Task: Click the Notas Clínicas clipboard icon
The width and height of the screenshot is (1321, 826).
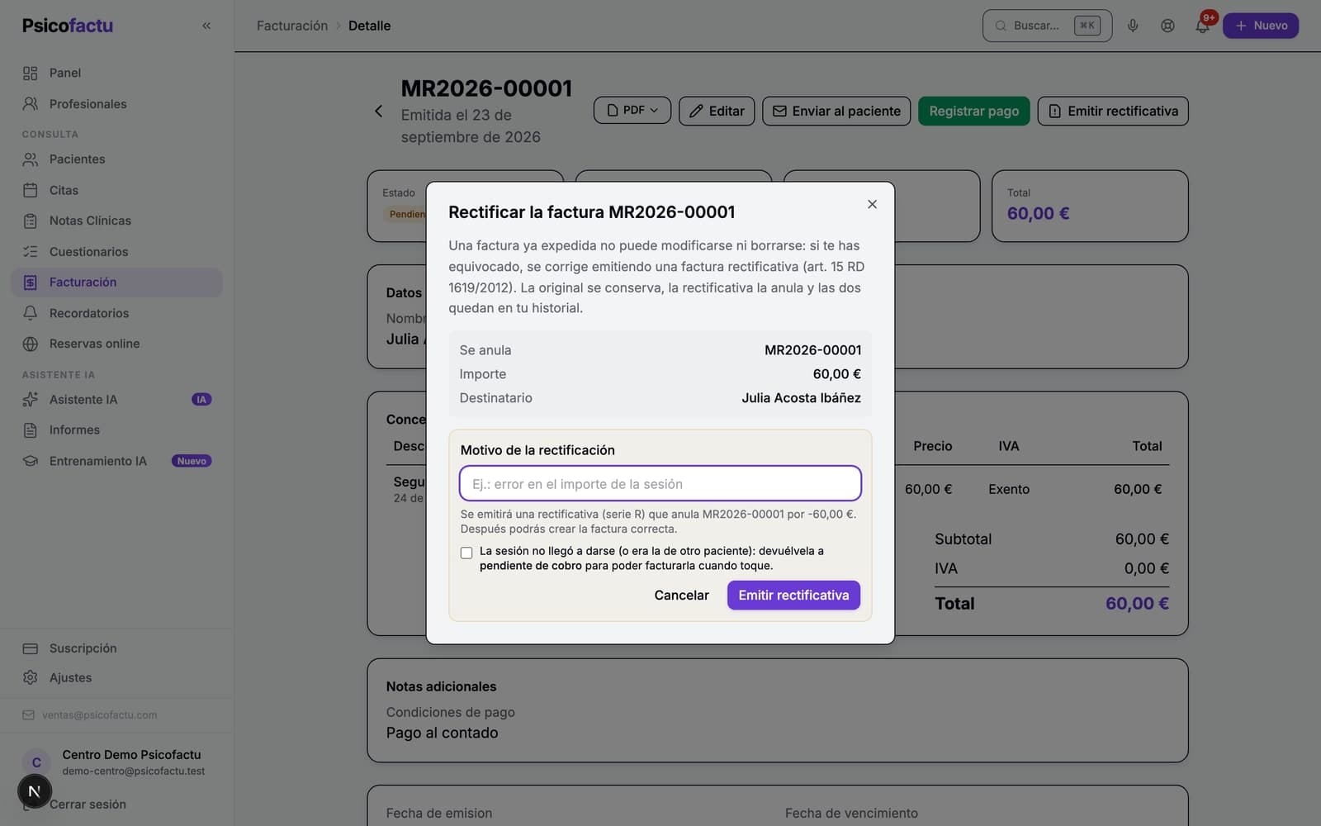Action: 31,221
